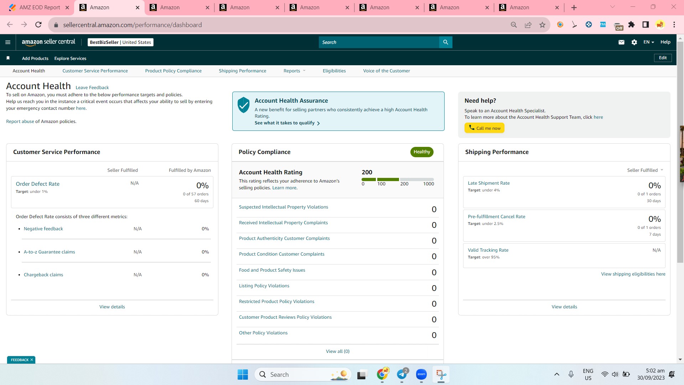
Task: Click the search magnifier button in Seller Central
Action: [x=446, y=42]
